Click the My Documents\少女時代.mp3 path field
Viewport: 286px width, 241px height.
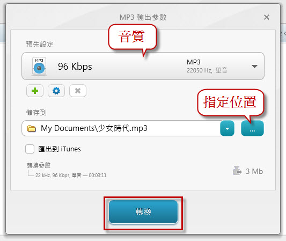click(x=121, y=128)
